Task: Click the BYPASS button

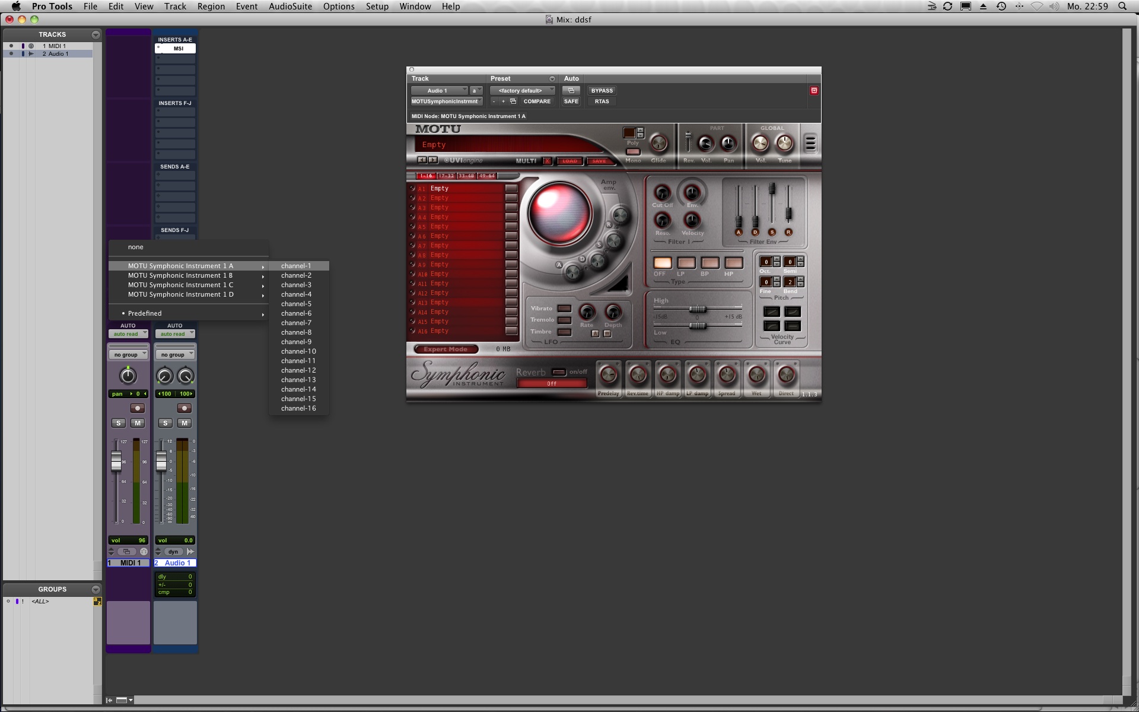Action: [602, 91]
